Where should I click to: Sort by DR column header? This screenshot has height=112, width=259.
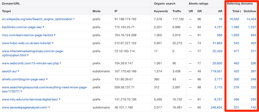[x=199, y=11]
